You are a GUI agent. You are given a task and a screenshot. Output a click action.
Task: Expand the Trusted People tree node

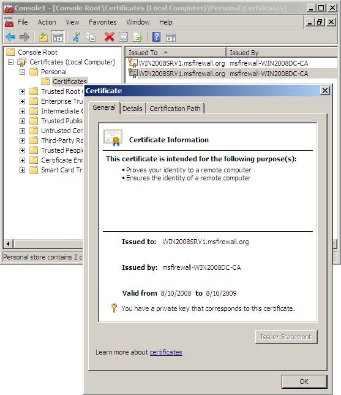(23, 151)
